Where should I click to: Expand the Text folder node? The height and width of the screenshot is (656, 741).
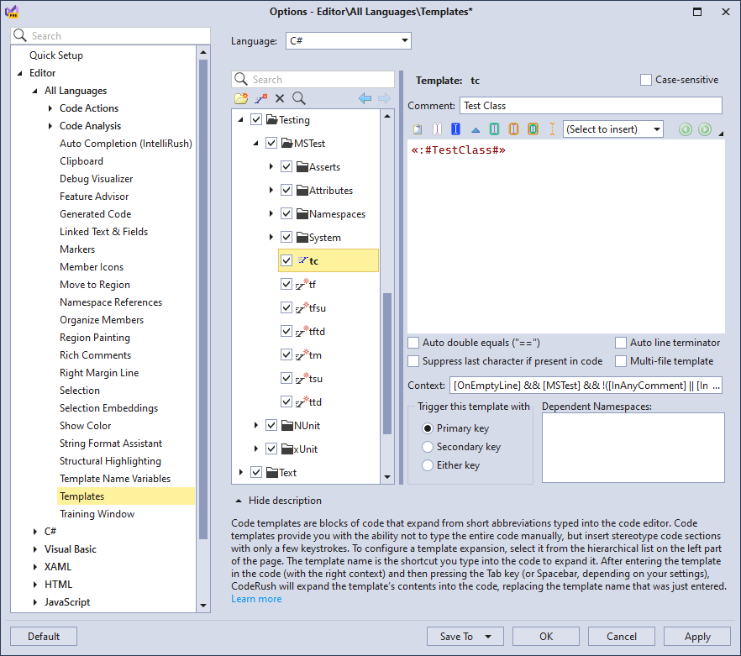click(x=241, y=472)
